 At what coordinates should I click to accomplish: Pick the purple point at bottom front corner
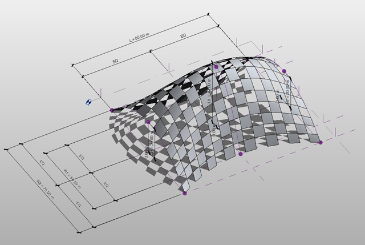click(x=185, y=193)
